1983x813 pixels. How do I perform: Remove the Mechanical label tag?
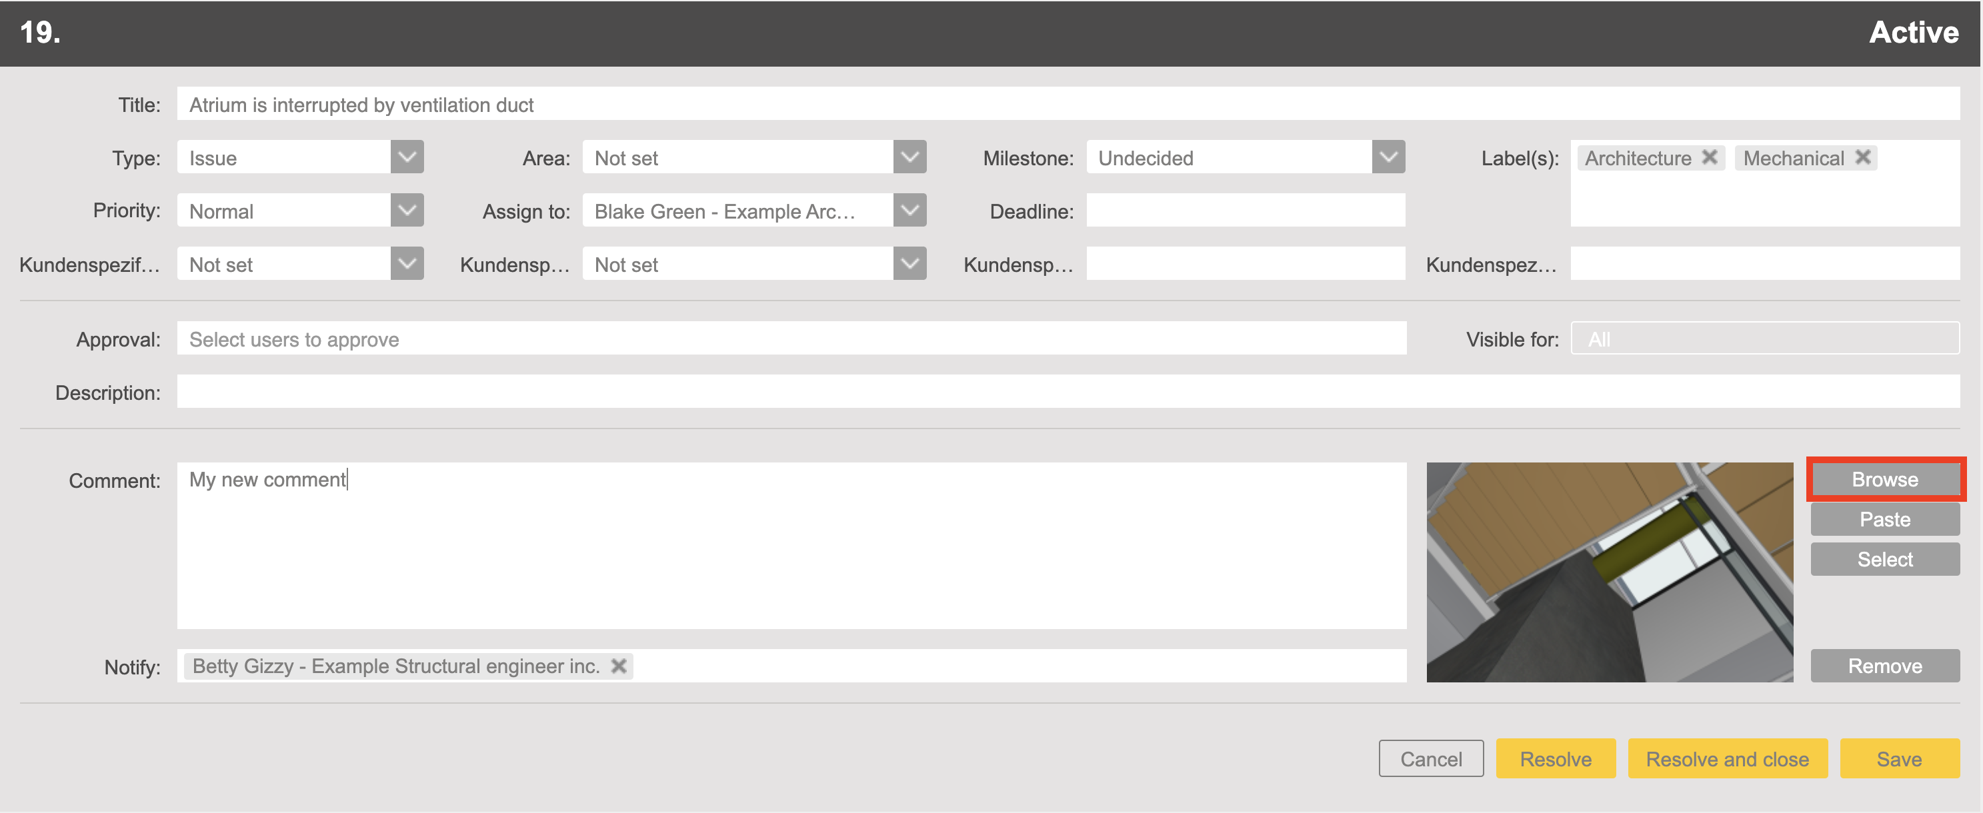(x=1862, y=157)
